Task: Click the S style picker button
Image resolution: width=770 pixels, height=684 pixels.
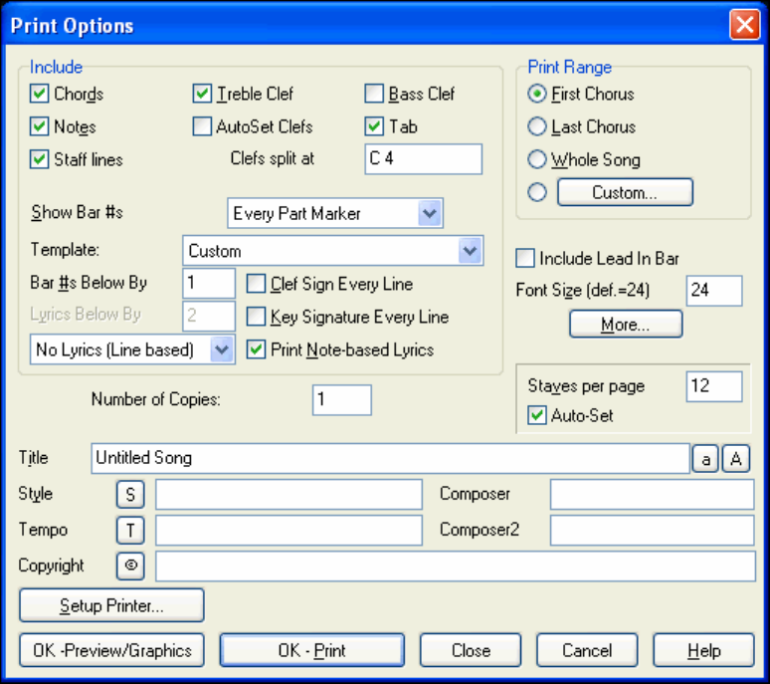Action: click(x=130, y=494)
